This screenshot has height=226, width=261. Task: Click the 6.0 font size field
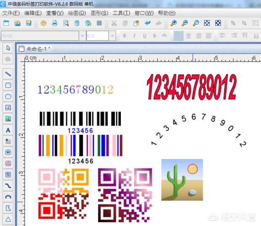pyautogui.click(x=97, y=36)
